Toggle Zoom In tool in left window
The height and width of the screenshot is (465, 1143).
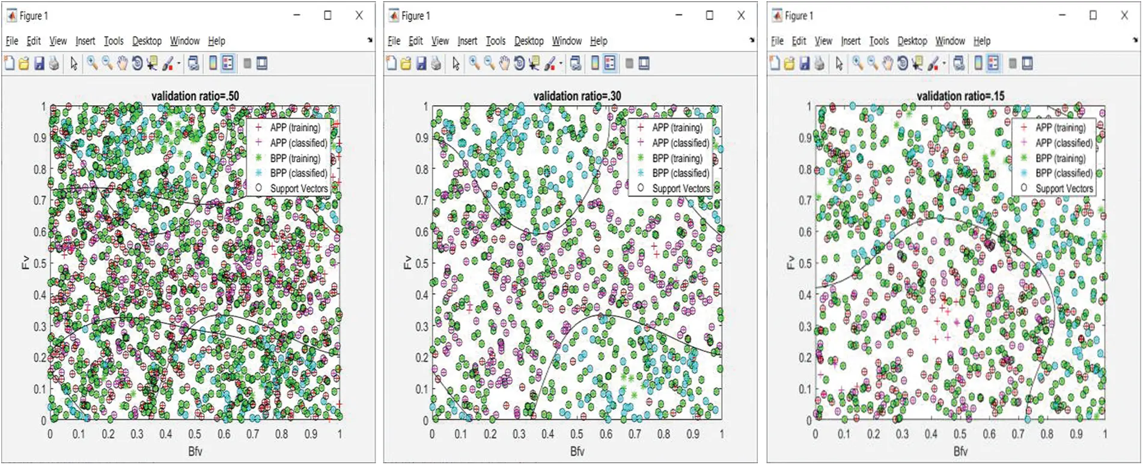pos(92,63)
